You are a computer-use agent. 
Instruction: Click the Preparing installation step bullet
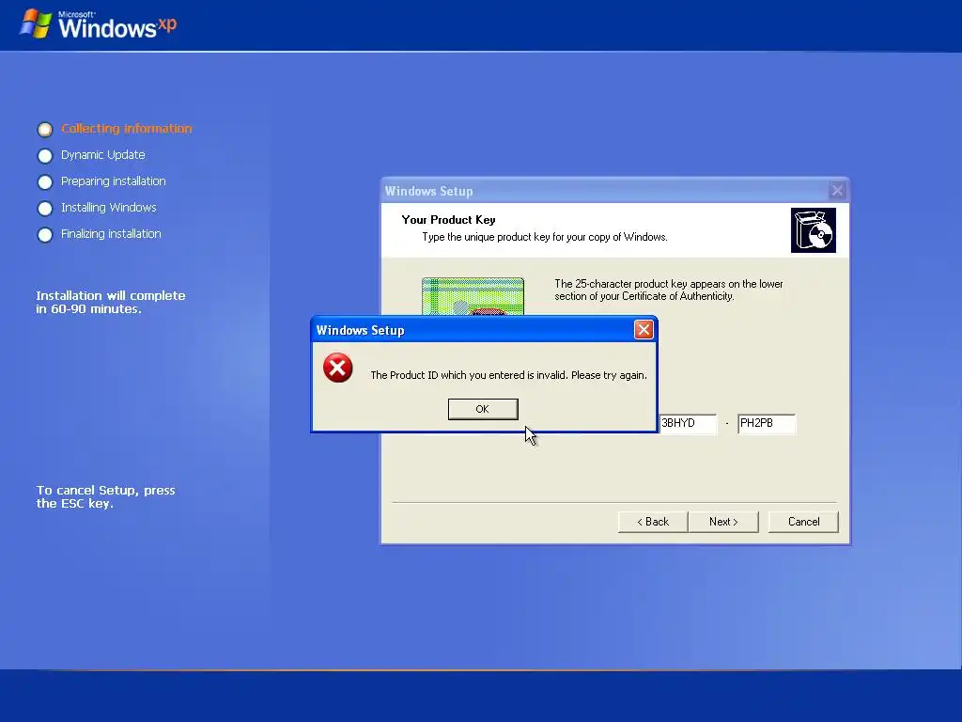pyautogui.click(x=45, y=181)
